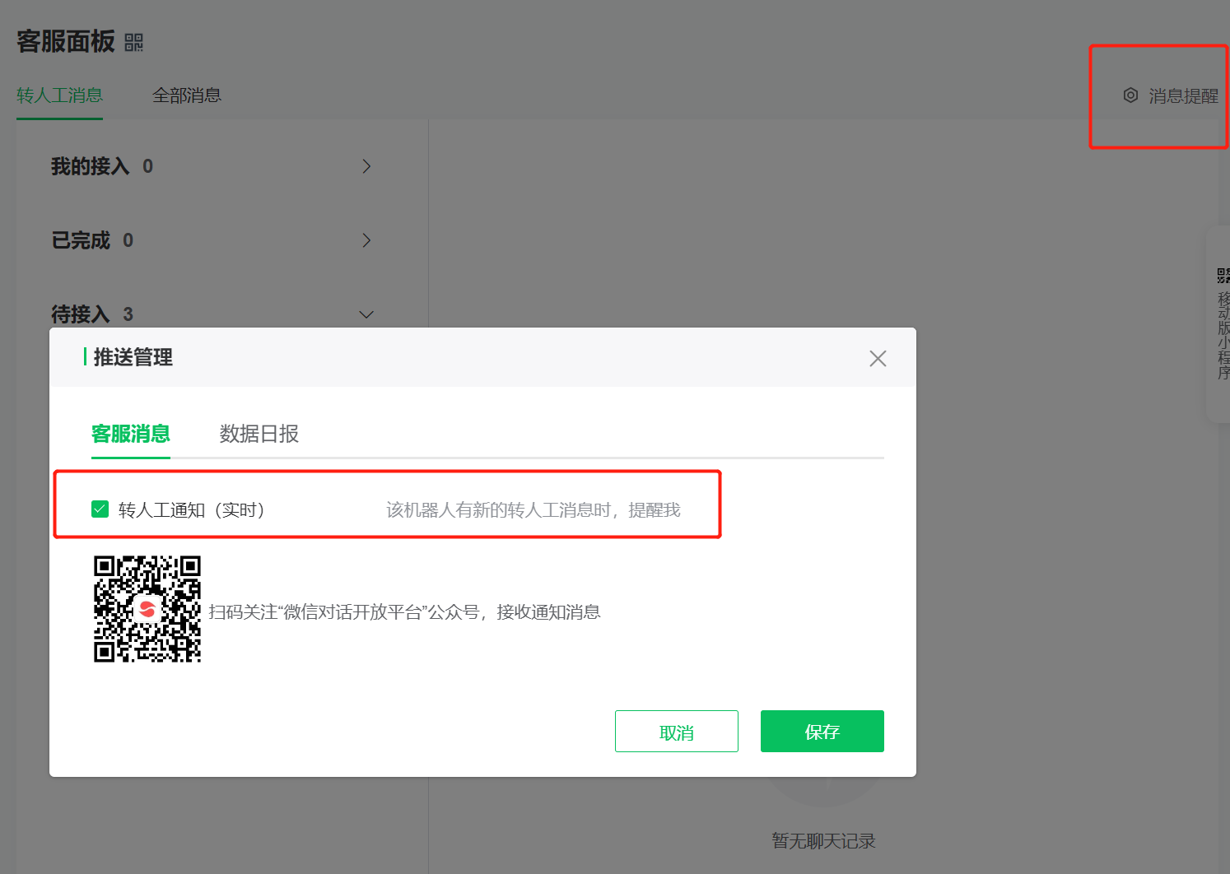Select 客服消息 tab in dialog

coord(131,434)
